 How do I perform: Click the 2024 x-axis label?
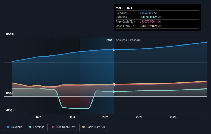pos(105,117)
